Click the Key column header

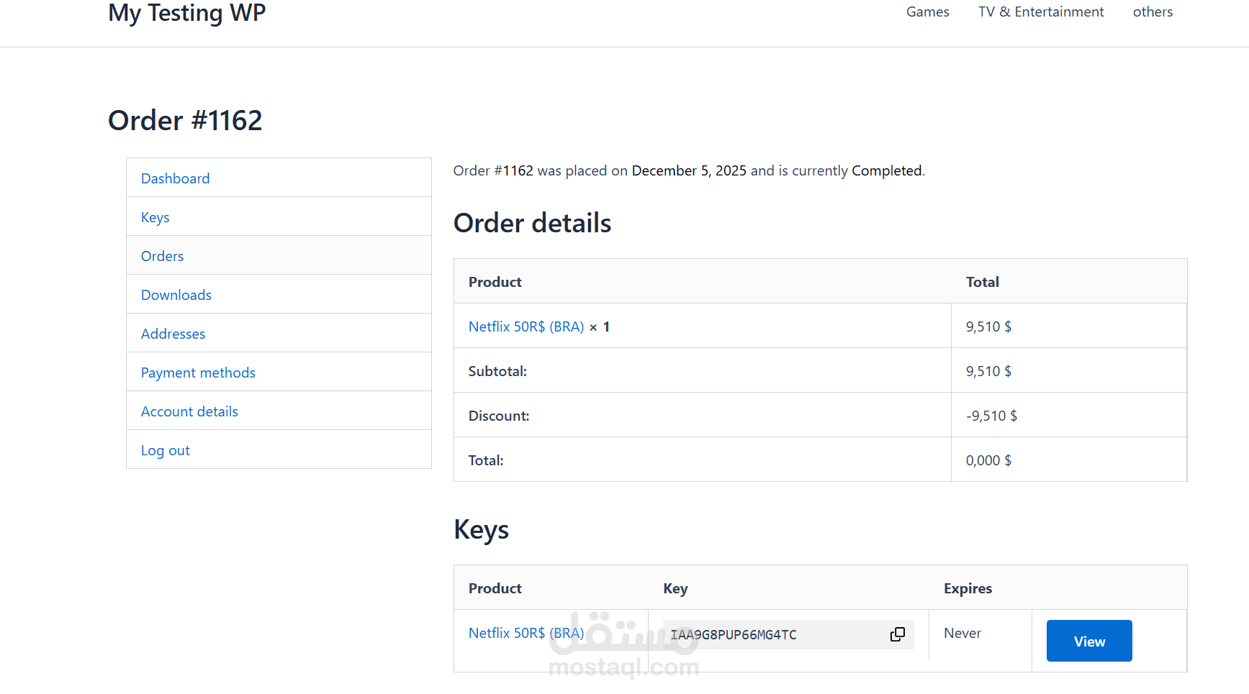click(x=675, y=588)
